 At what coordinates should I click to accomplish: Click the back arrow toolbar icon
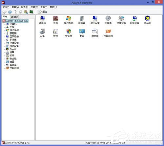[5, 12]
